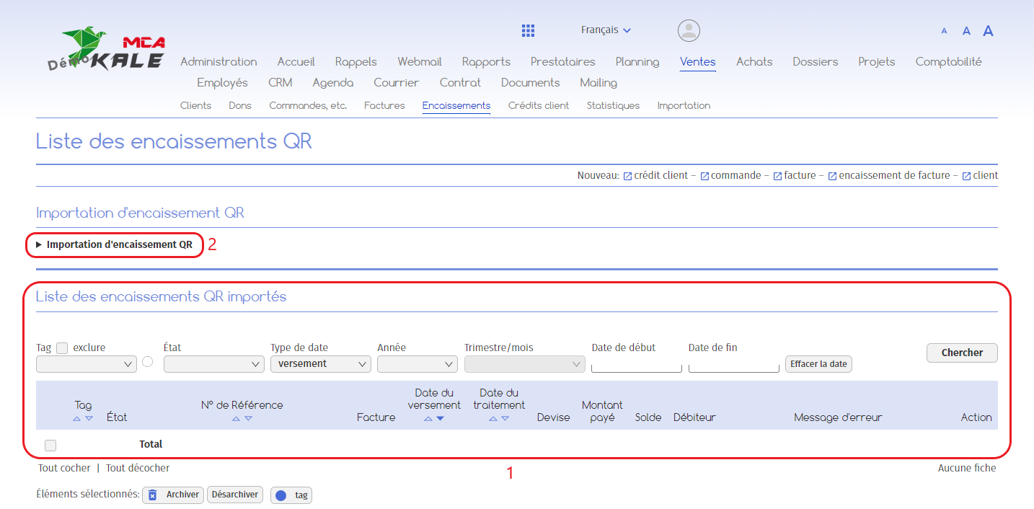Image resolution: width=1034 pixels, height=509 pixels.
Task: Select the radio button beside Tag dropdown
Action: coord(148,362)
